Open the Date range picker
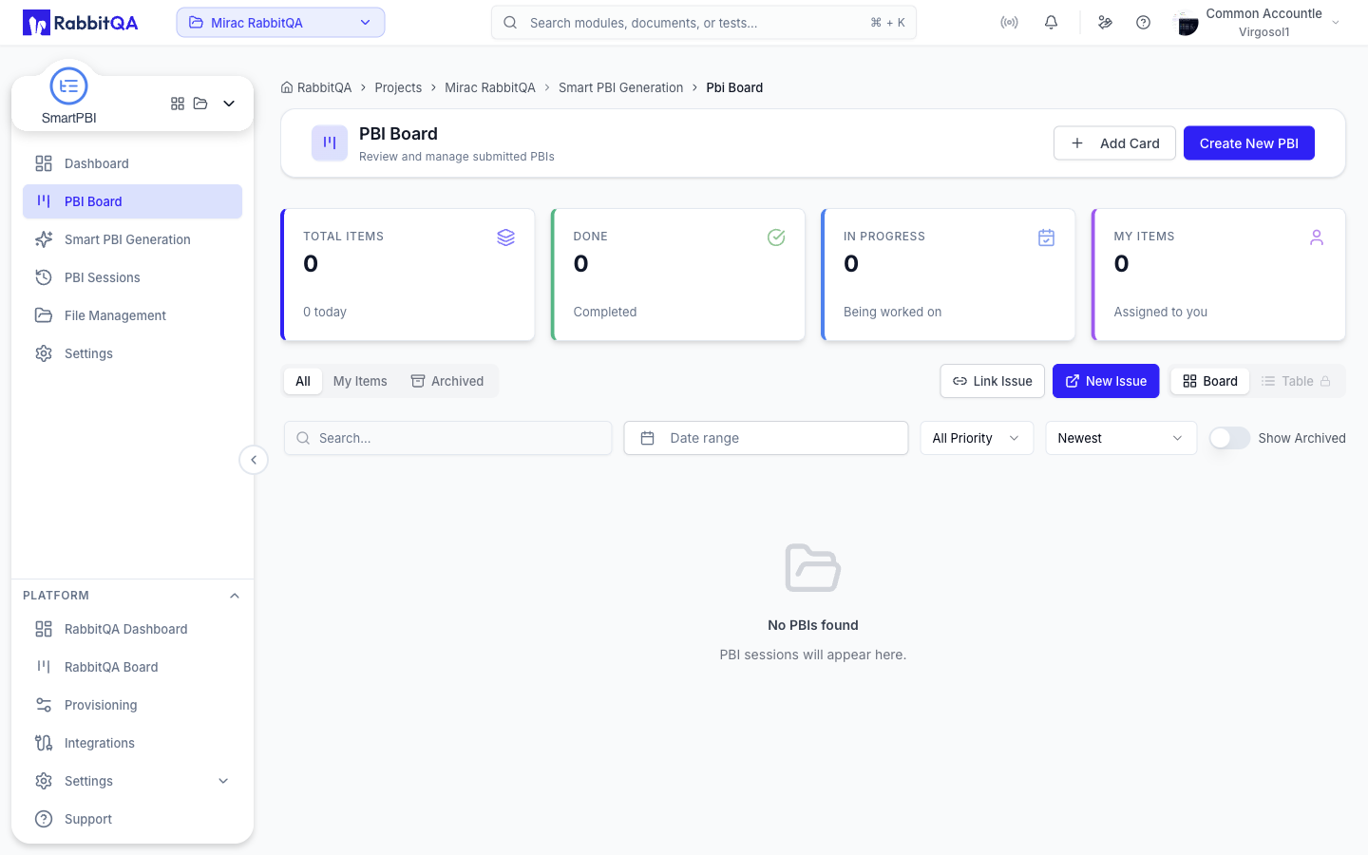1368x855 pixels. [x=766, y=438]
